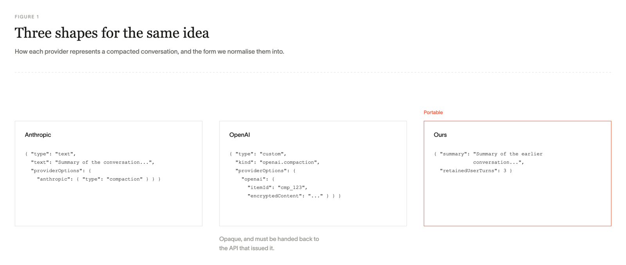
Task: Click the subtitle about compacted conversation
Action: point(149,52)
